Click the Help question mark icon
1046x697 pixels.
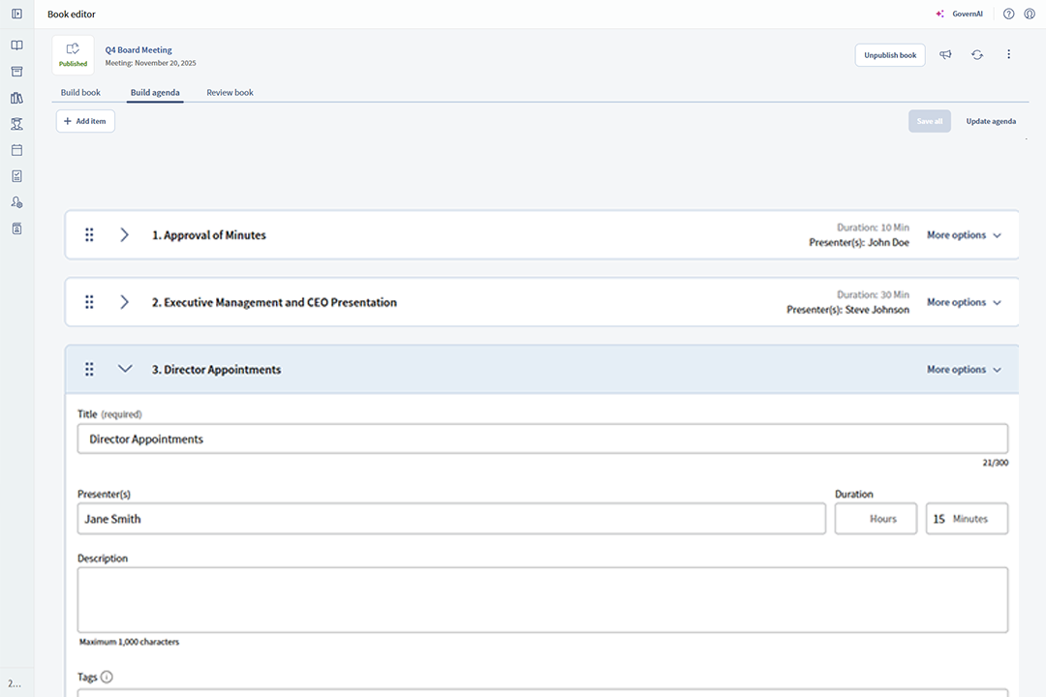[1007, 14]
